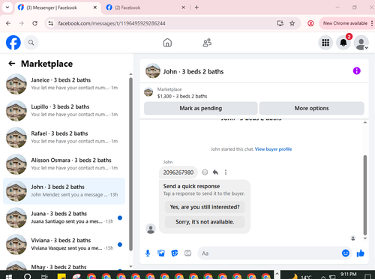Open the tab search dropdown arrow
The width and height of the screenshot is (375, 279).
(7, 7)
